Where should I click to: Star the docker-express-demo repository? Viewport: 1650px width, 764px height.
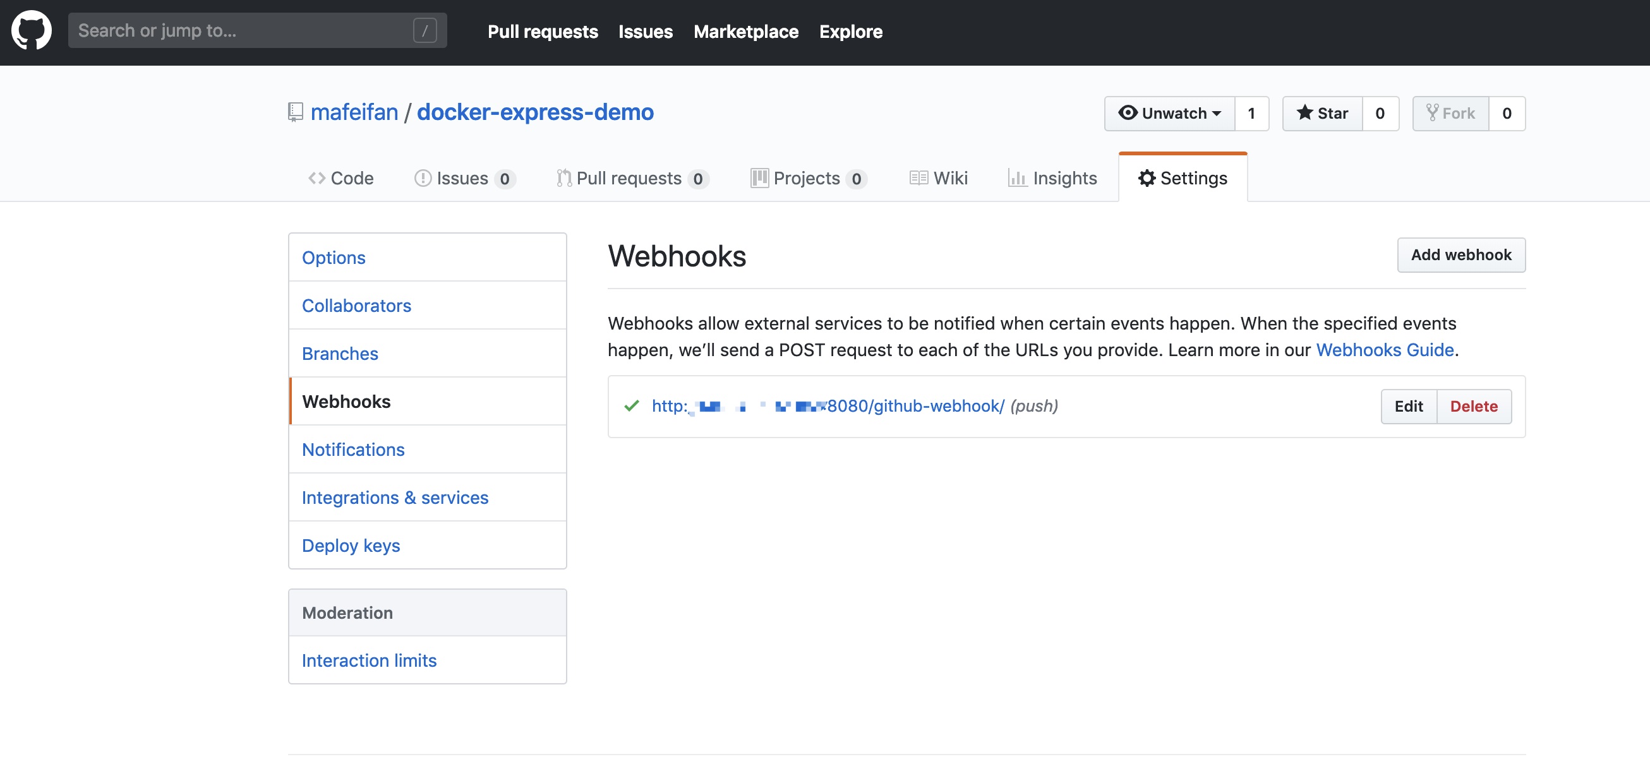(x=1322, y=114)
